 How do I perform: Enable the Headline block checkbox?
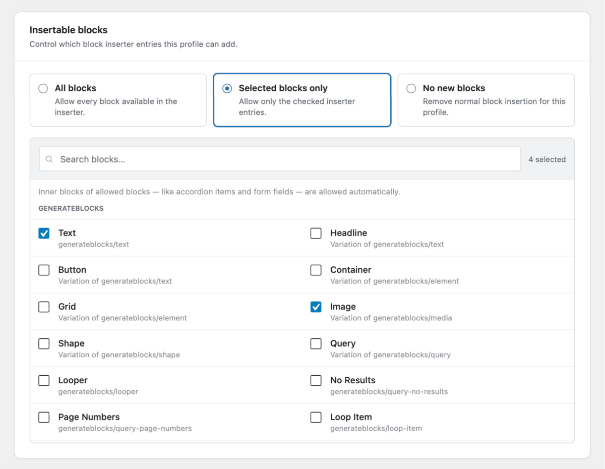tap(316, 233)
